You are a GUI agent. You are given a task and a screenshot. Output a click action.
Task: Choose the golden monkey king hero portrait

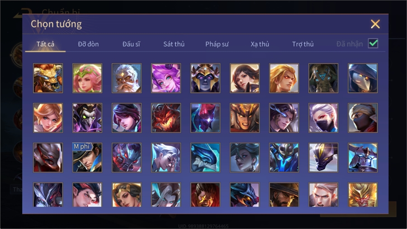[x=363, y=195]
